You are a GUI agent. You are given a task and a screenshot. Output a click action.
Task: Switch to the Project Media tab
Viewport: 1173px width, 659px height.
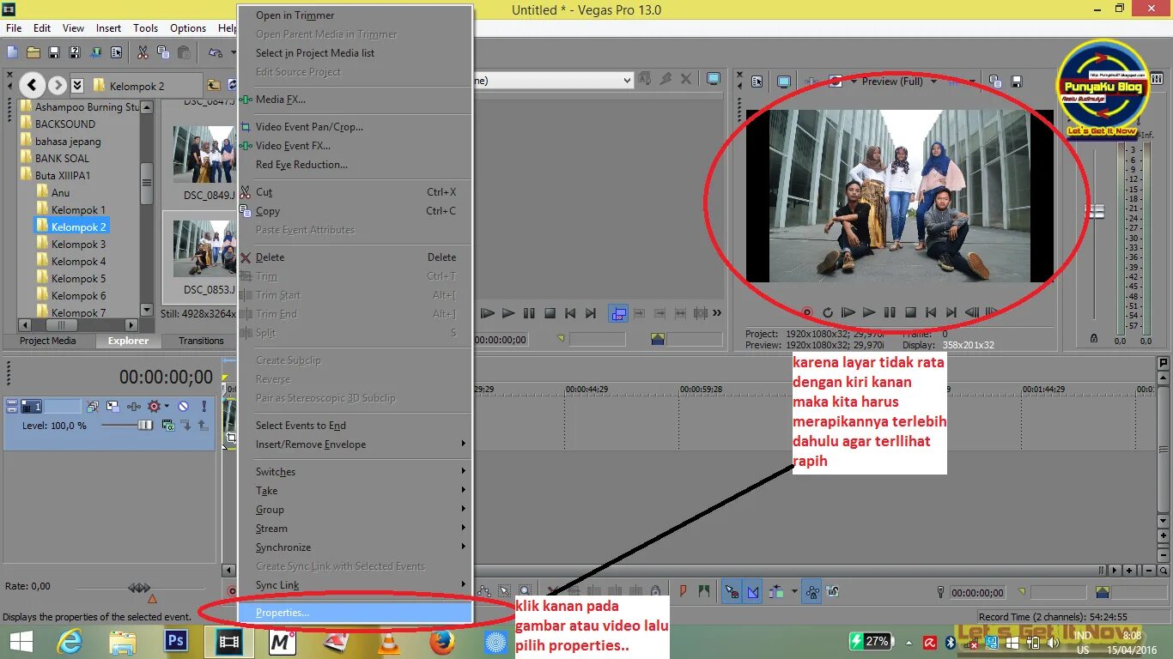tap(48, 341)
